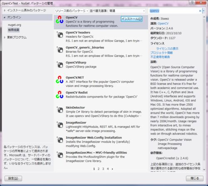Click the OpenCV.redist (≥ 2.4.6) dependency
The height and width of the screenshot is (186, 208).
pyautogui.click(x=172, y=158)
